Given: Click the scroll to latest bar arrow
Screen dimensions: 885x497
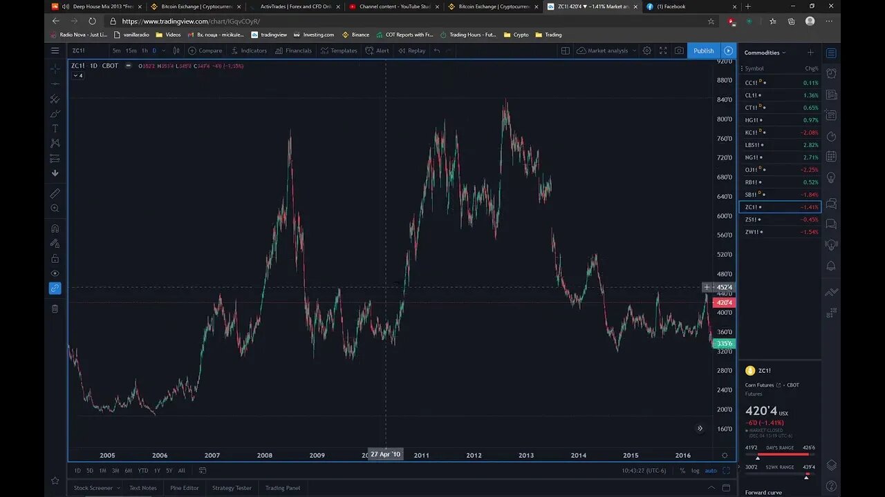Looking at the screenshot, I should pyautogui.click(x=700, y=429).
